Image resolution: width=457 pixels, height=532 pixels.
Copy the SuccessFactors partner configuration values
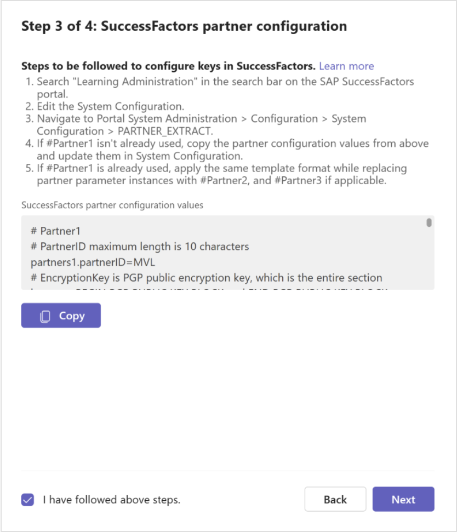click(60, 315)
